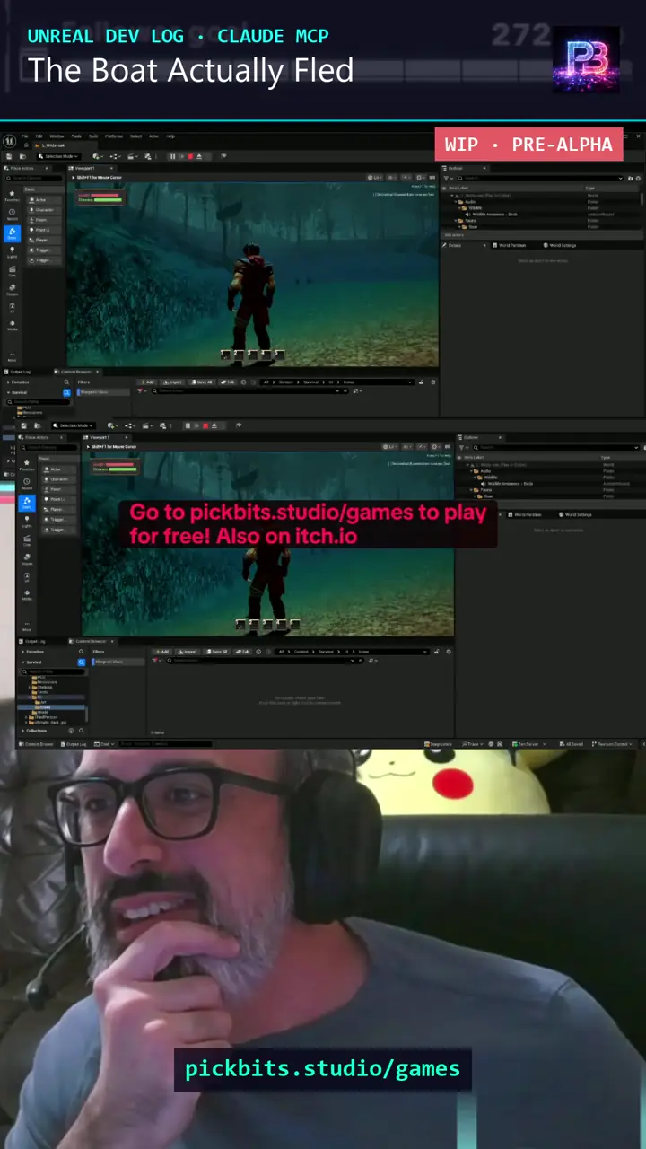Switch to World Partition tab in lower editor
The height and width of the screenshot is (1149, 646).
tap(527, 514)
